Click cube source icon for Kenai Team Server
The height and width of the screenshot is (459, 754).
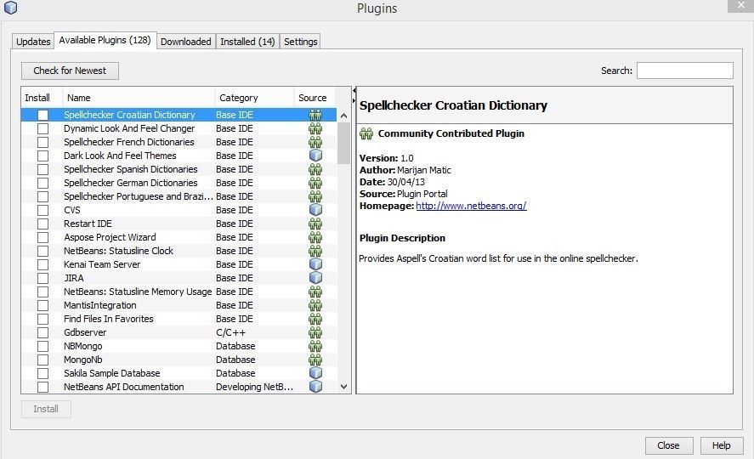pos(315,263)
